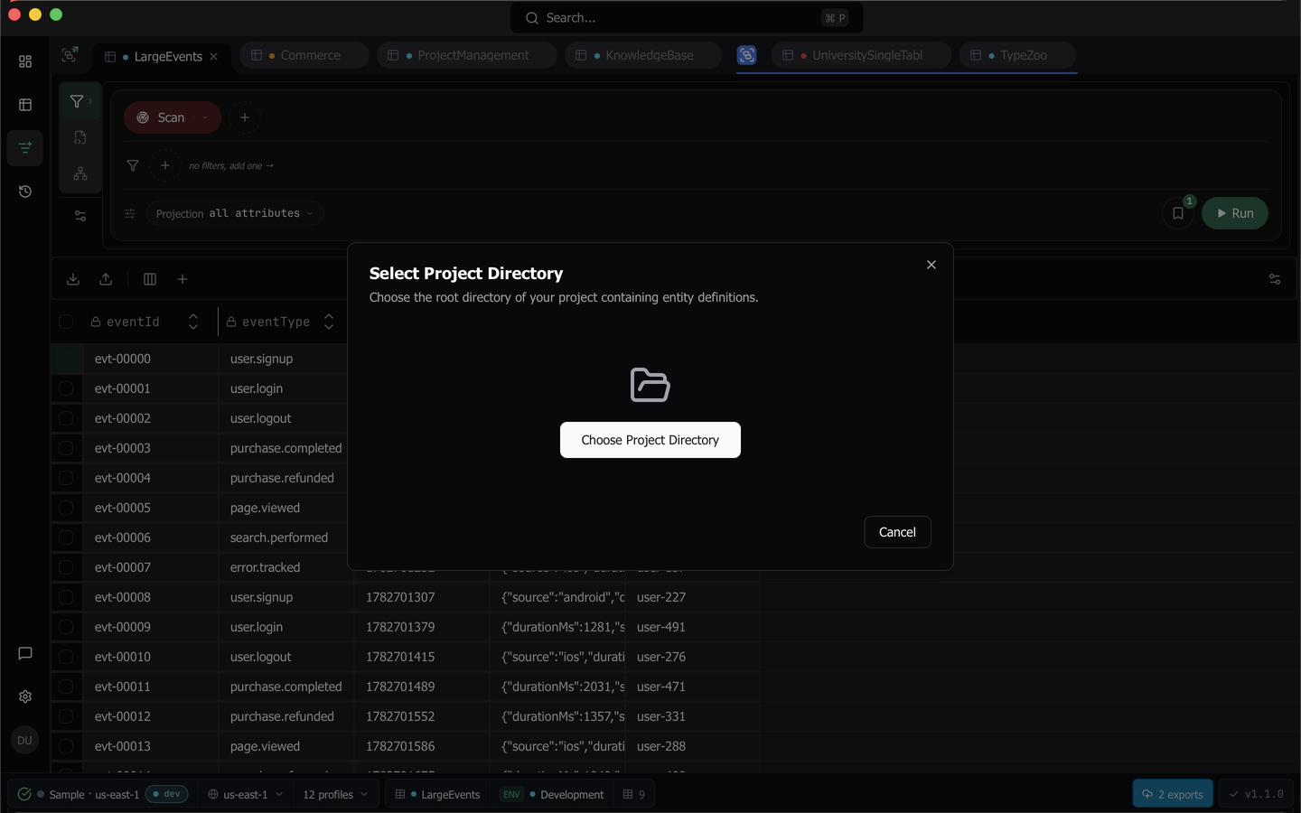Viewport: 1301px width, 813px height.
Task: Select the checkbox for row evt-00003
Action: click(66, 448)
